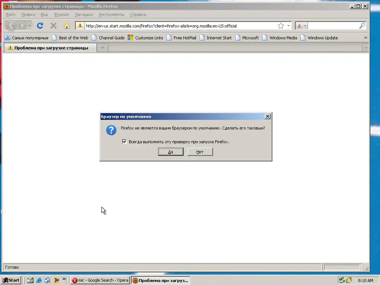Open the Windows Update bookmark

coord(319,38)
